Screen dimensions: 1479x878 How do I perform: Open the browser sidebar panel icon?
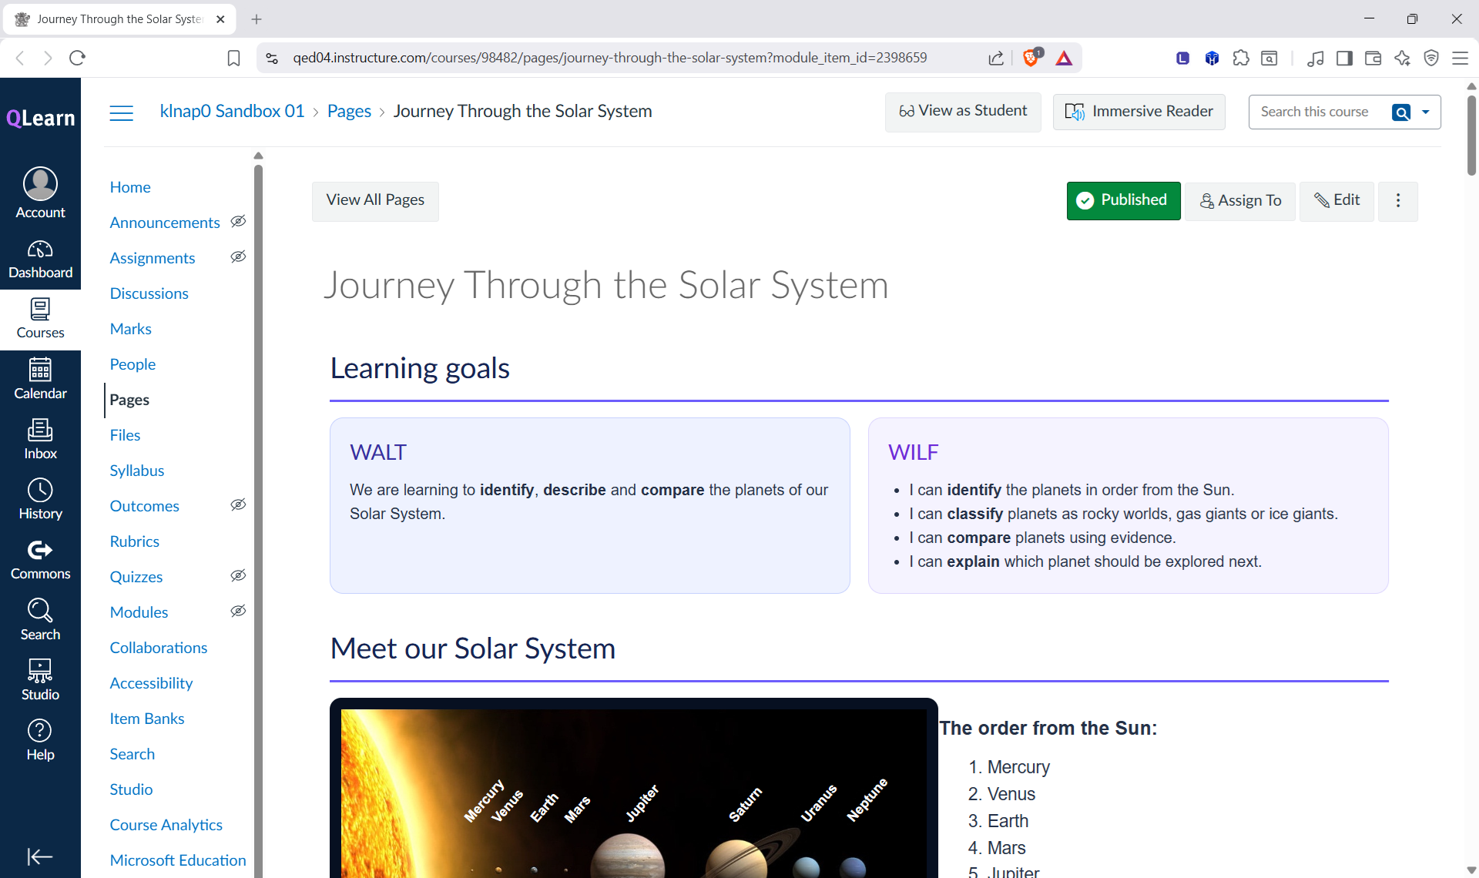1345,58
